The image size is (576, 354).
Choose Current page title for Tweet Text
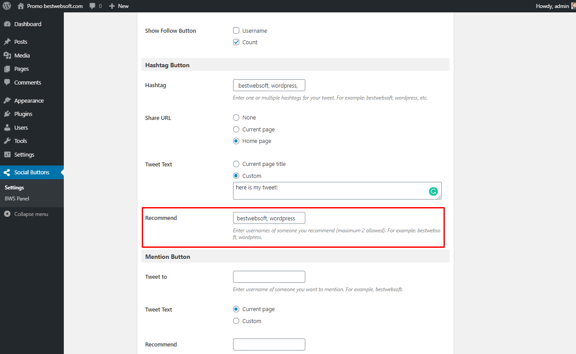point(236,164)
